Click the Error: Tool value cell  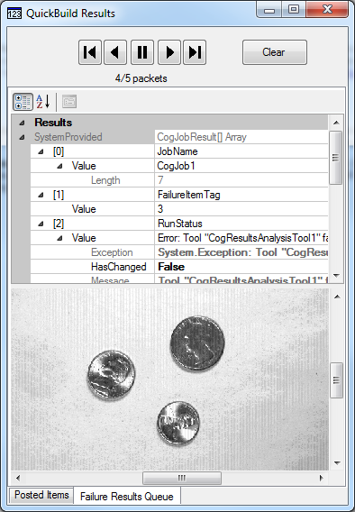pos(241,238)
